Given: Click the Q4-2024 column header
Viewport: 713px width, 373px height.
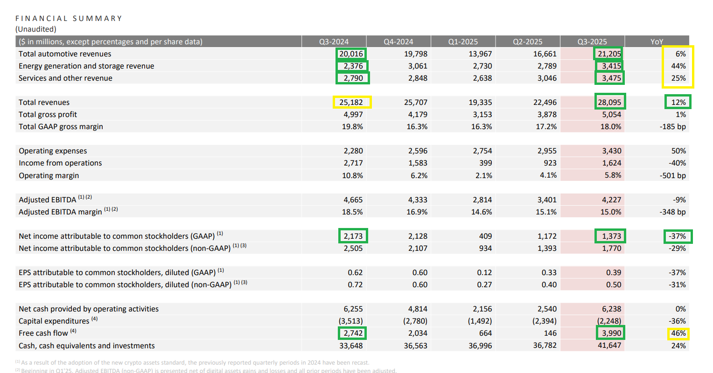Looking at the screenshot, I should click(x=398, y=41).
